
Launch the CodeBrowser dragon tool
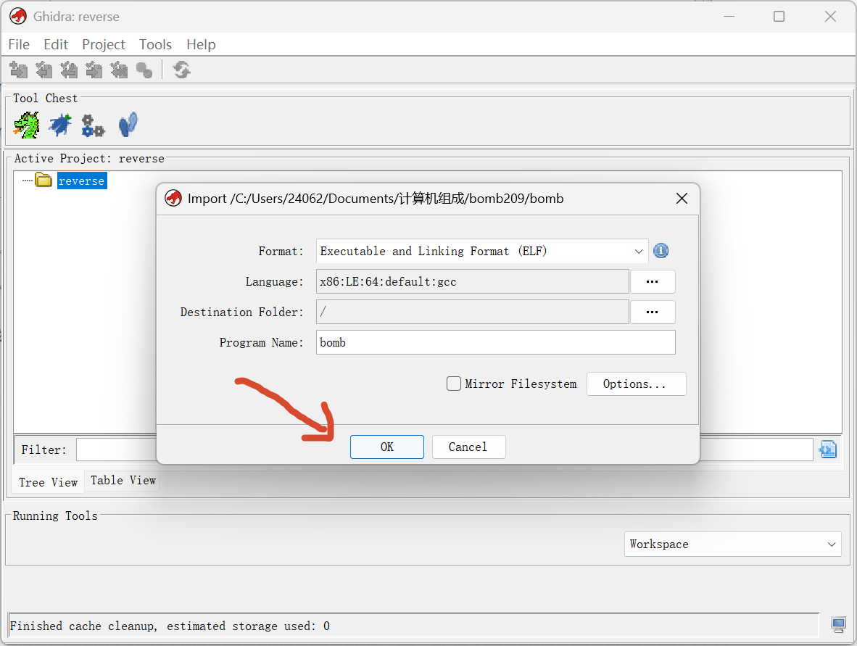(27, 125)
